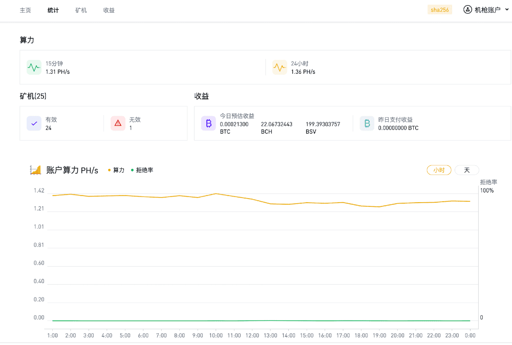Switch chart to 天 view
The width and height of the screenshot is (512, 345).
point(466,170)
